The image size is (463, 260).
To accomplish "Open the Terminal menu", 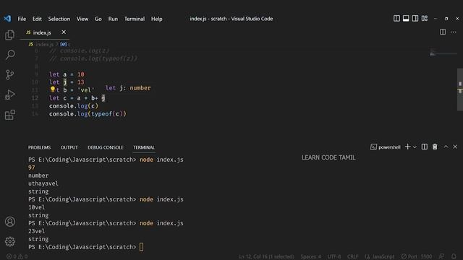I will tap(135, 19).
